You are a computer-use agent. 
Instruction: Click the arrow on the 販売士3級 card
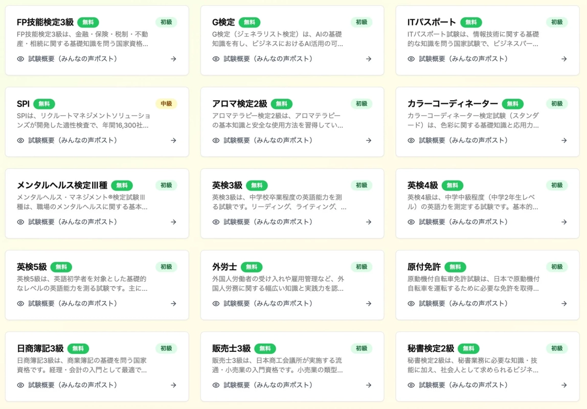369,385
